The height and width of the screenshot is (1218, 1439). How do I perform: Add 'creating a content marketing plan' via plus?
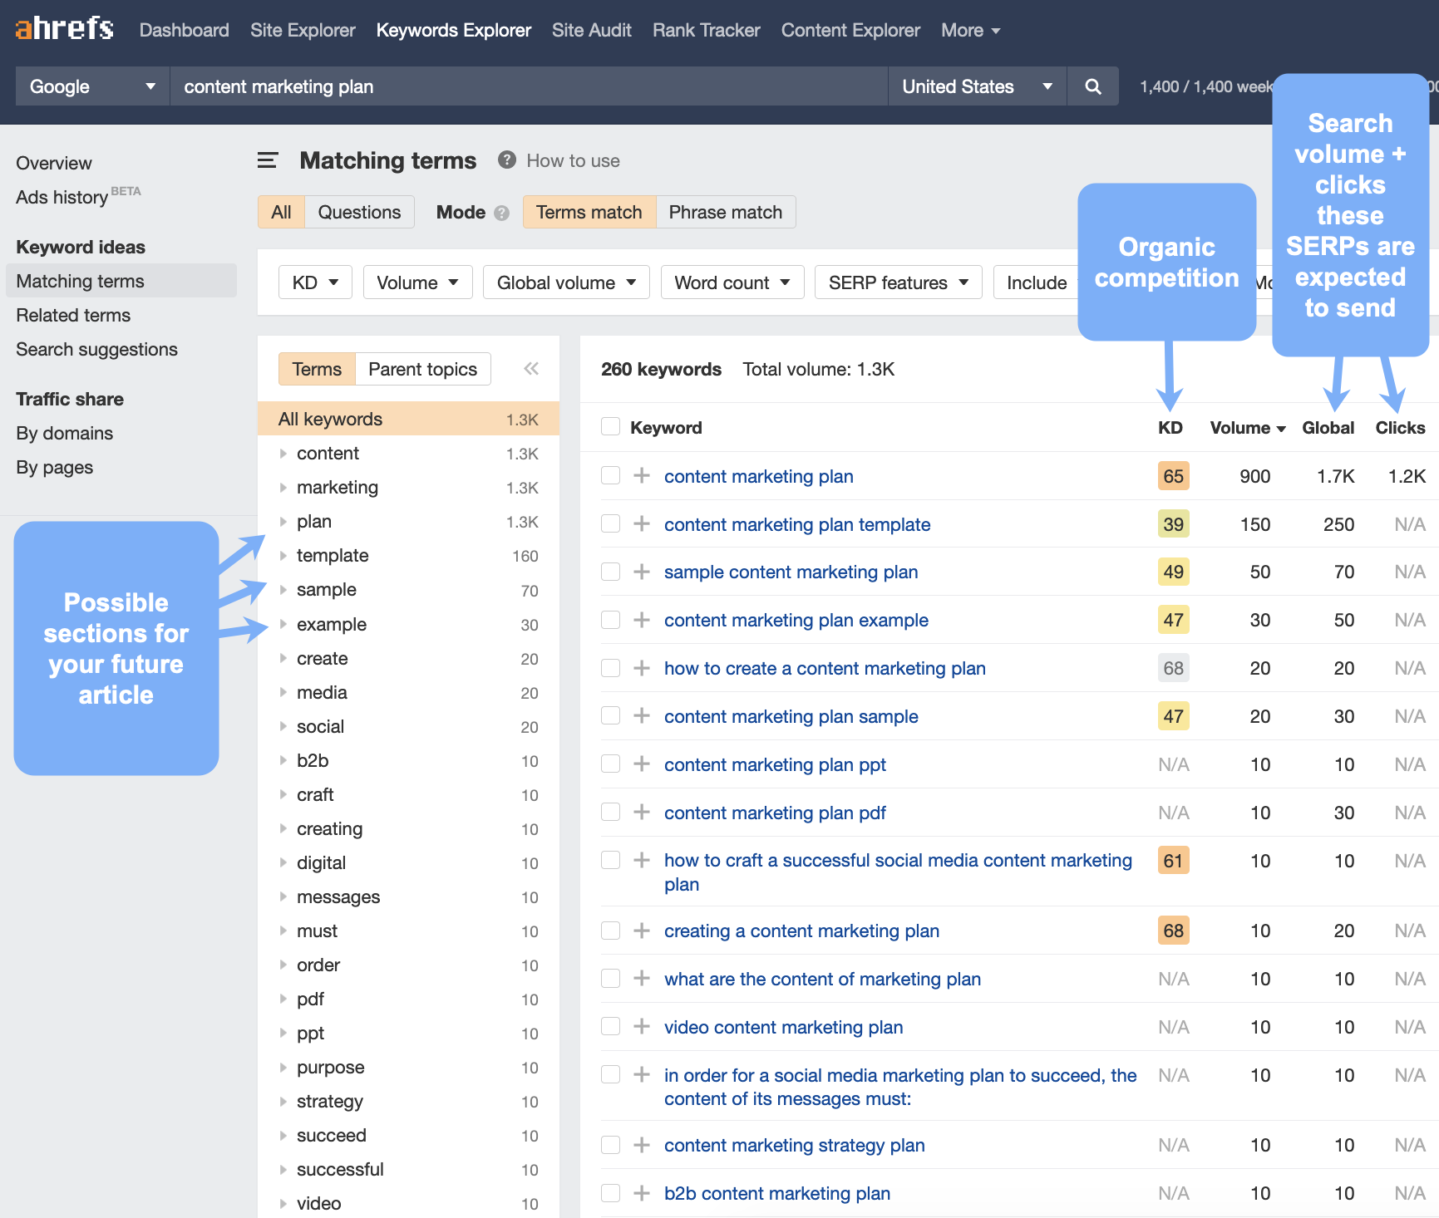[642, 931]
